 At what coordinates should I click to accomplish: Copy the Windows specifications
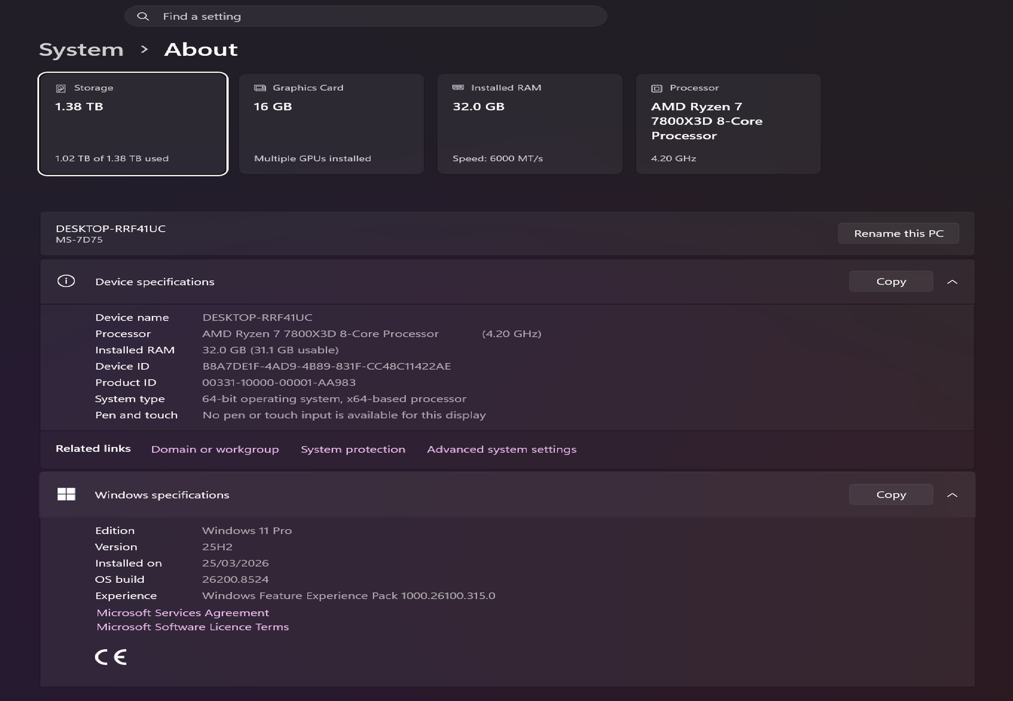pyautogui.click(x=891, y=494)
